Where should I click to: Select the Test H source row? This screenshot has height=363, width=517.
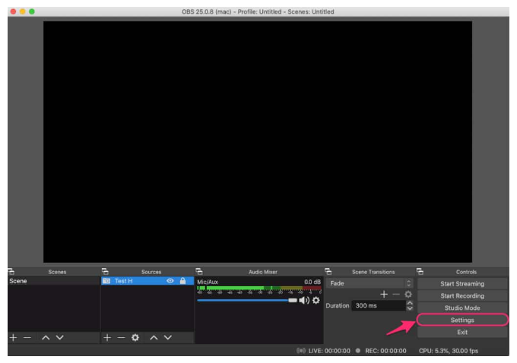[147, 281]
